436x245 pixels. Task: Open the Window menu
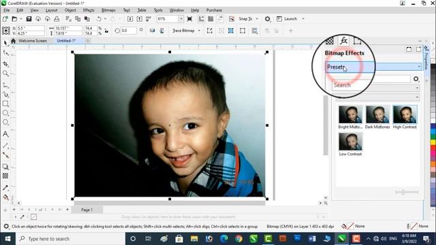176,10
